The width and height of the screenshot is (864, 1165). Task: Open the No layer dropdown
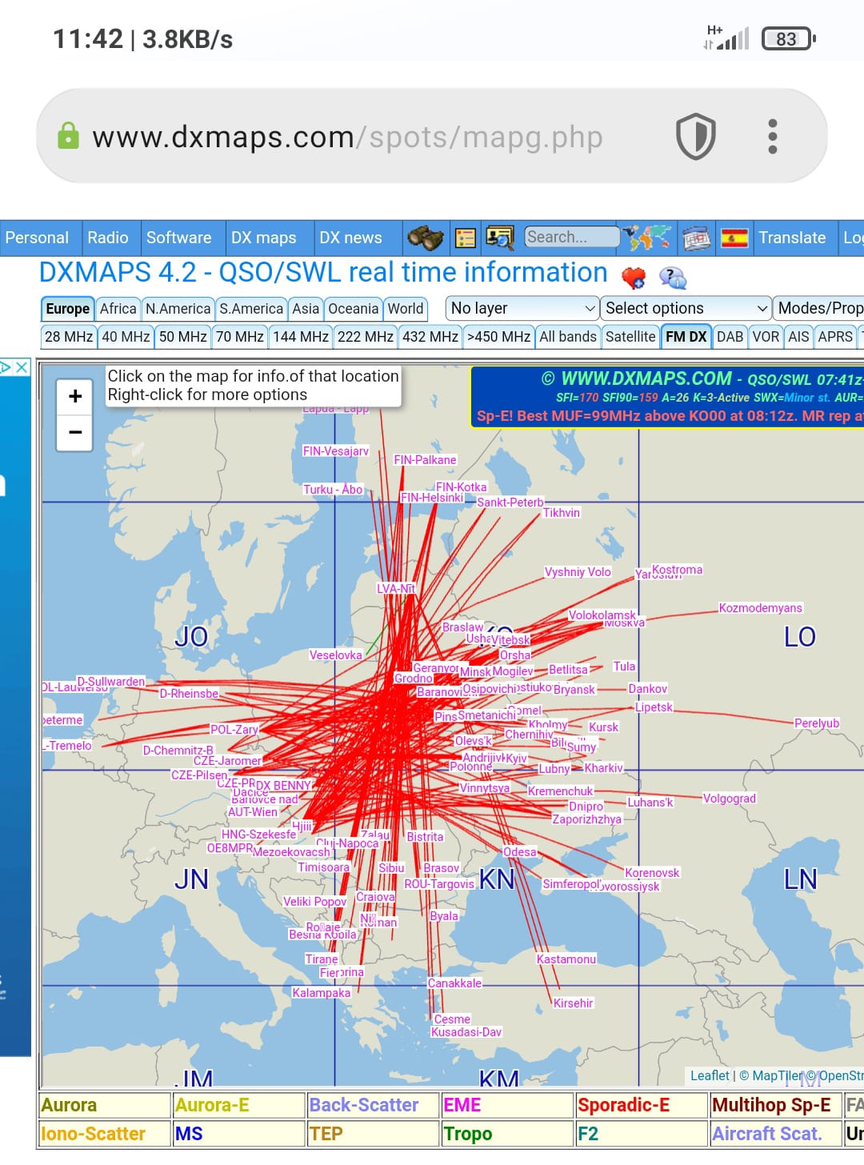point(522,308)
